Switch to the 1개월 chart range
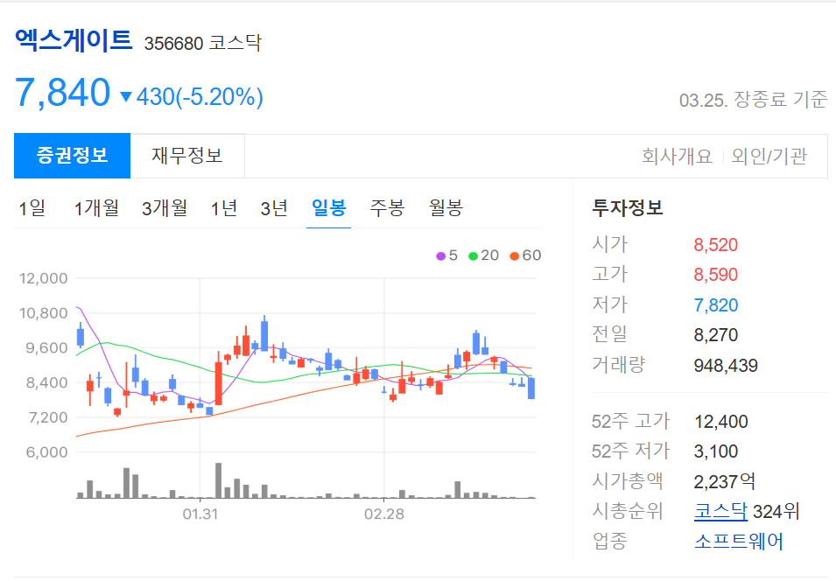The height and width of the screenshot is (581, 836). [x=96, y=207]
